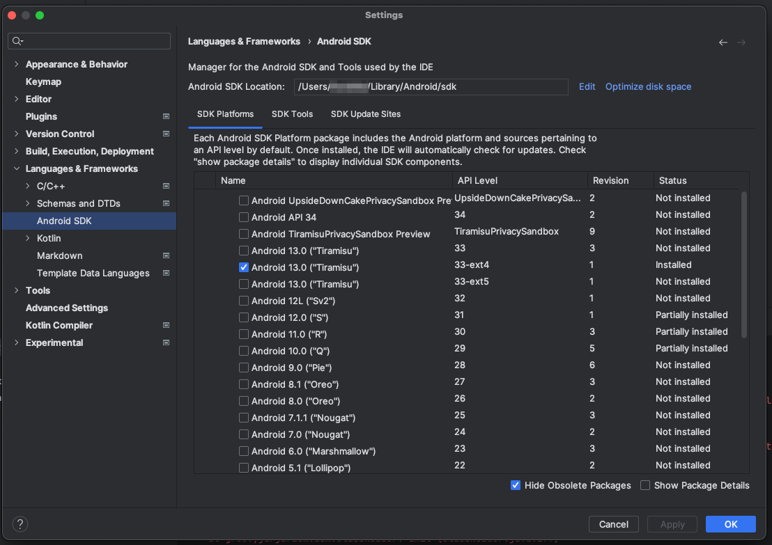The image size is (772, 545).
Task: Click the search magnifier icon in sidebar
Action: 17,42
